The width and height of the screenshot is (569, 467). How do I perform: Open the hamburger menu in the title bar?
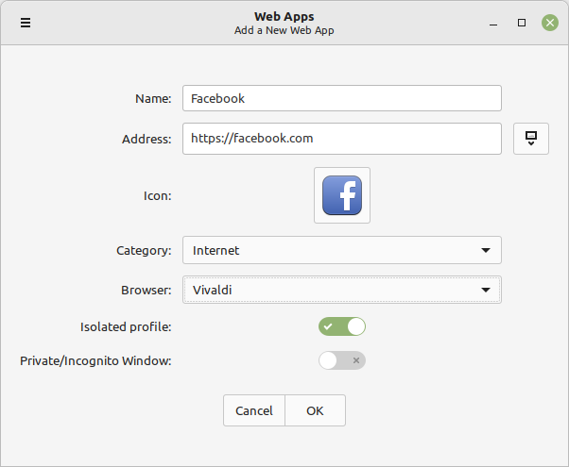26,23
